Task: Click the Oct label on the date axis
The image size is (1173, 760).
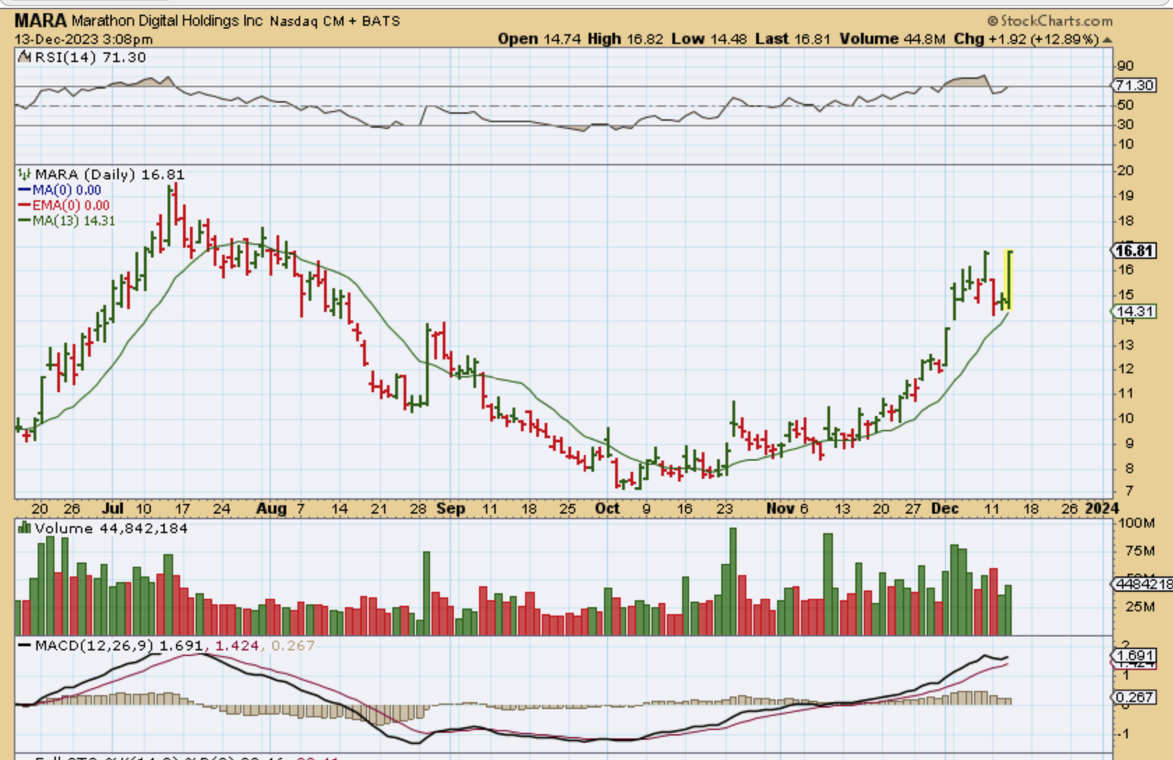Action: click(x=607, y=509)
